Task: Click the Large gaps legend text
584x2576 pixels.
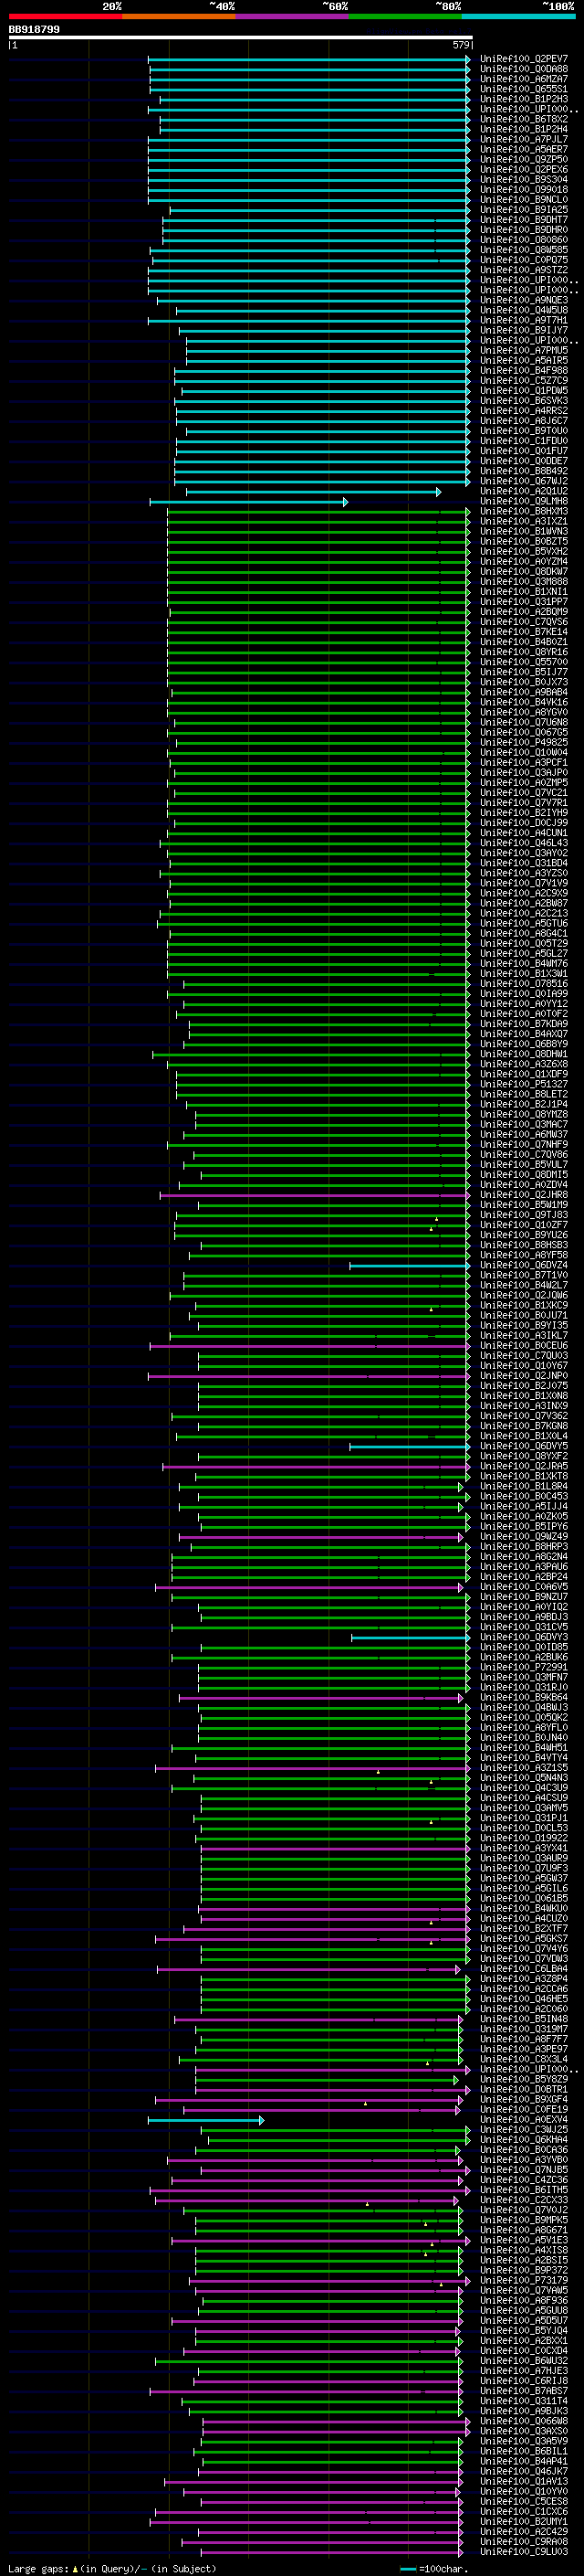Action: tap(38, 2569)
